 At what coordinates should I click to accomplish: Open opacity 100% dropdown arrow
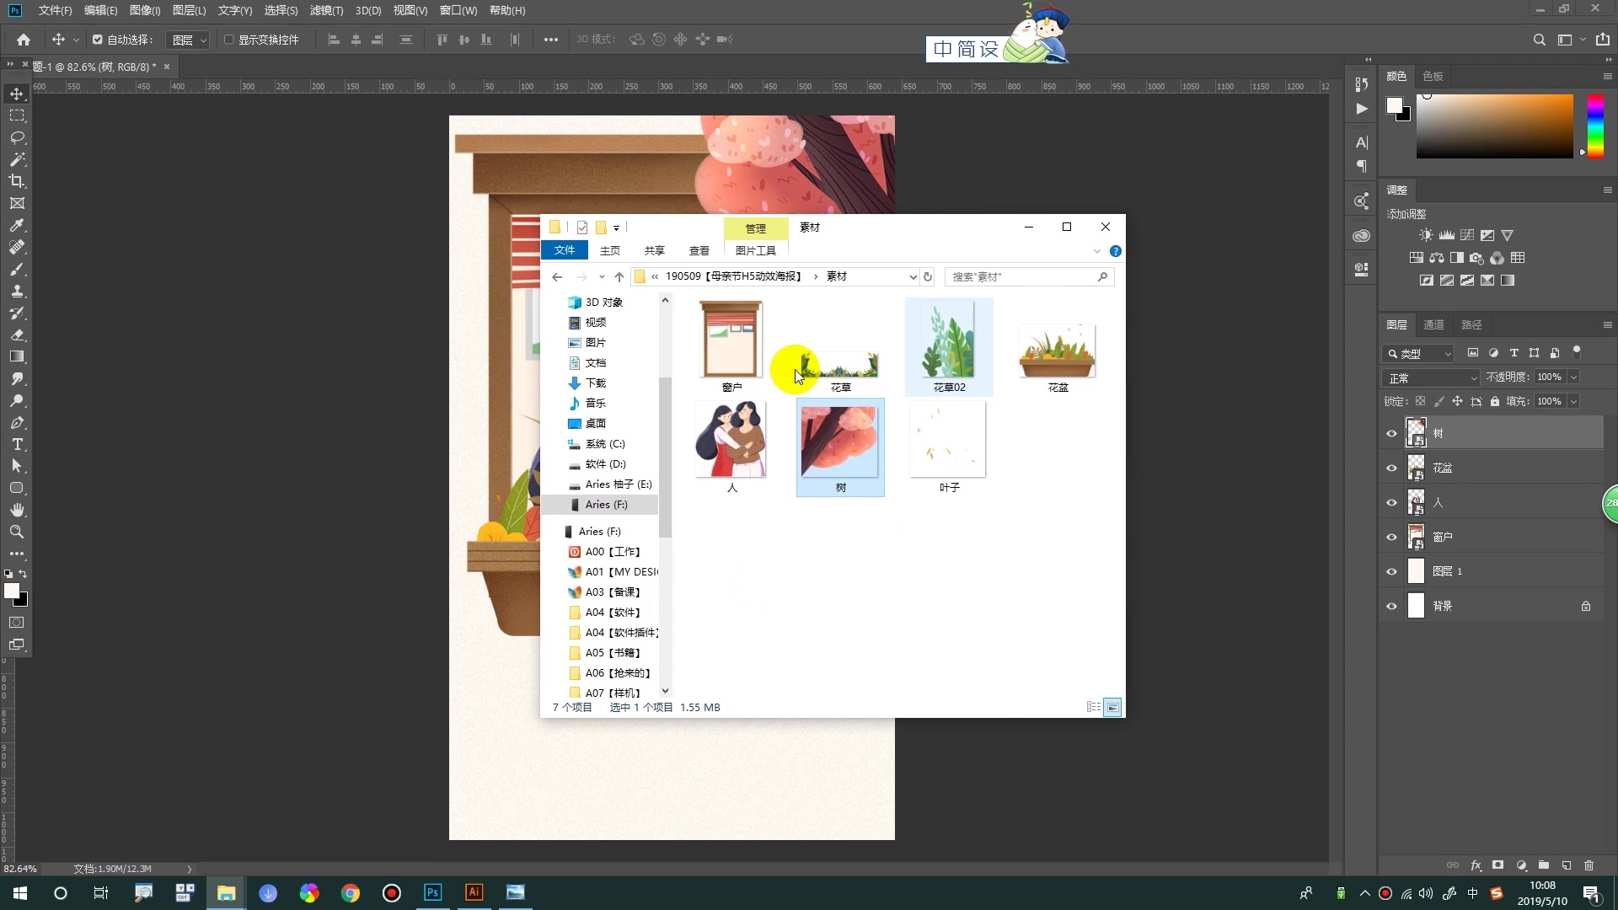1572,377
